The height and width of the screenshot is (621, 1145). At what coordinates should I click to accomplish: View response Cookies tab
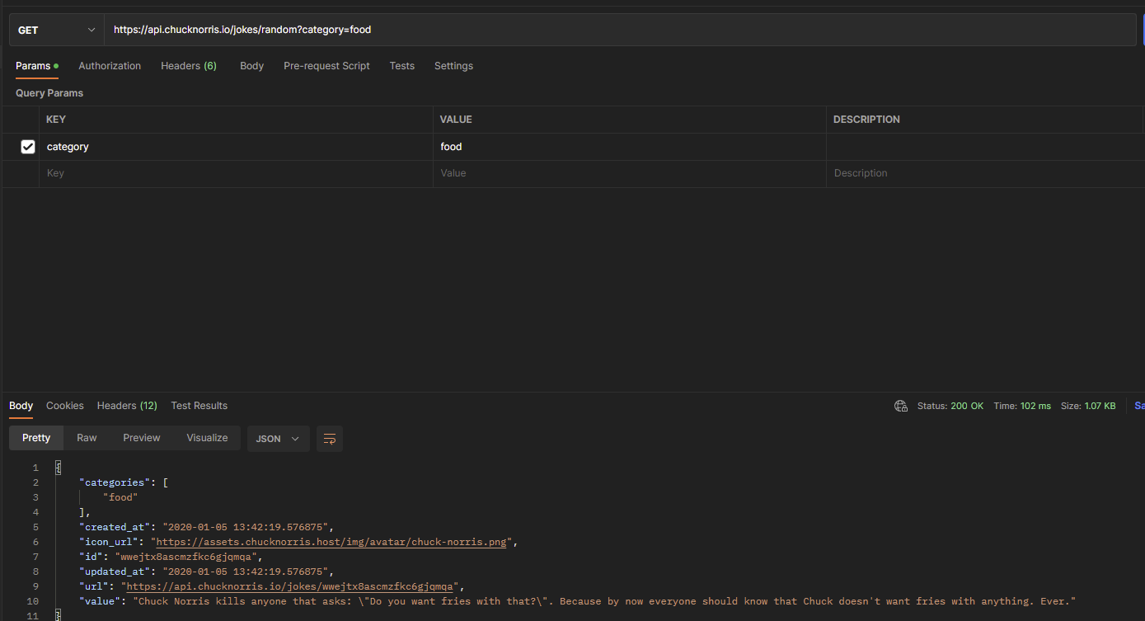(x=64, y=405)
